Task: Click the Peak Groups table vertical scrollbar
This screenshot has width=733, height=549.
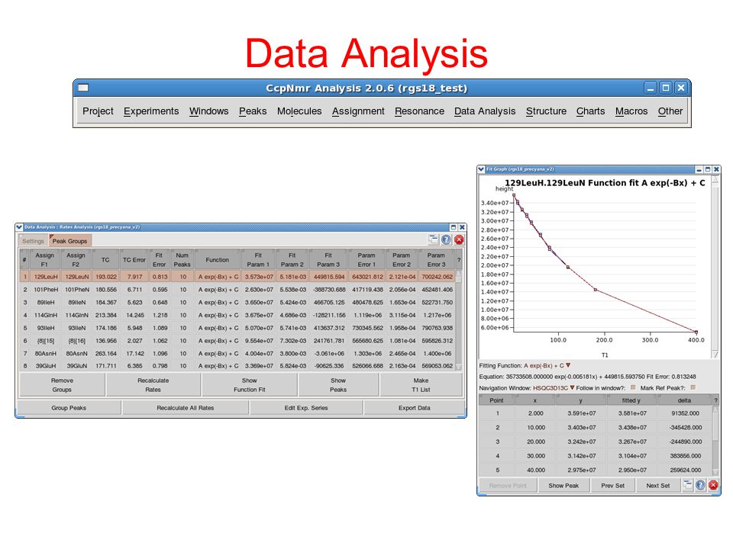Action: coord(459,320)
